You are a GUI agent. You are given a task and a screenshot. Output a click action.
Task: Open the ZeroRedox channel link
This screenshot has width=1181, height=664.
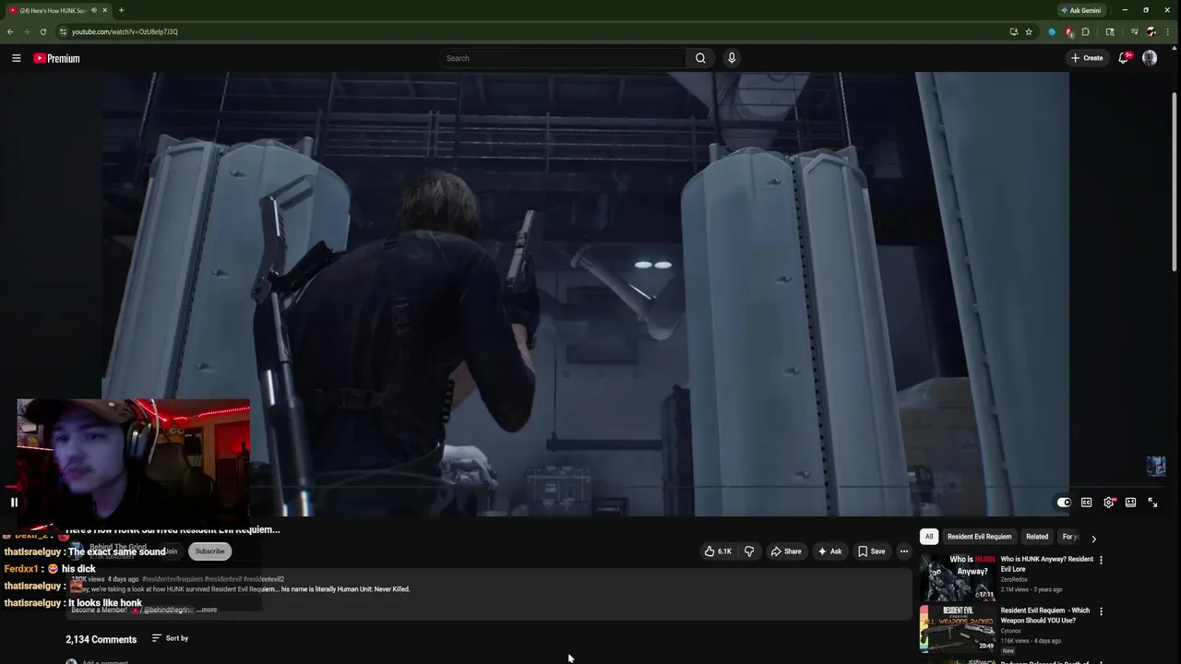1014,579
